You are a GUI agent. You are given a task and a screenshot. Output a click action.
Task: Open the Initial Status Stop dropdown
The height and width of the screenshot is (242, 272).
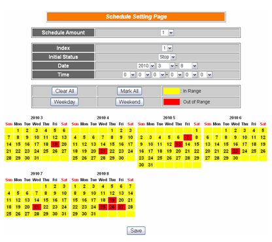pos(167,57)
